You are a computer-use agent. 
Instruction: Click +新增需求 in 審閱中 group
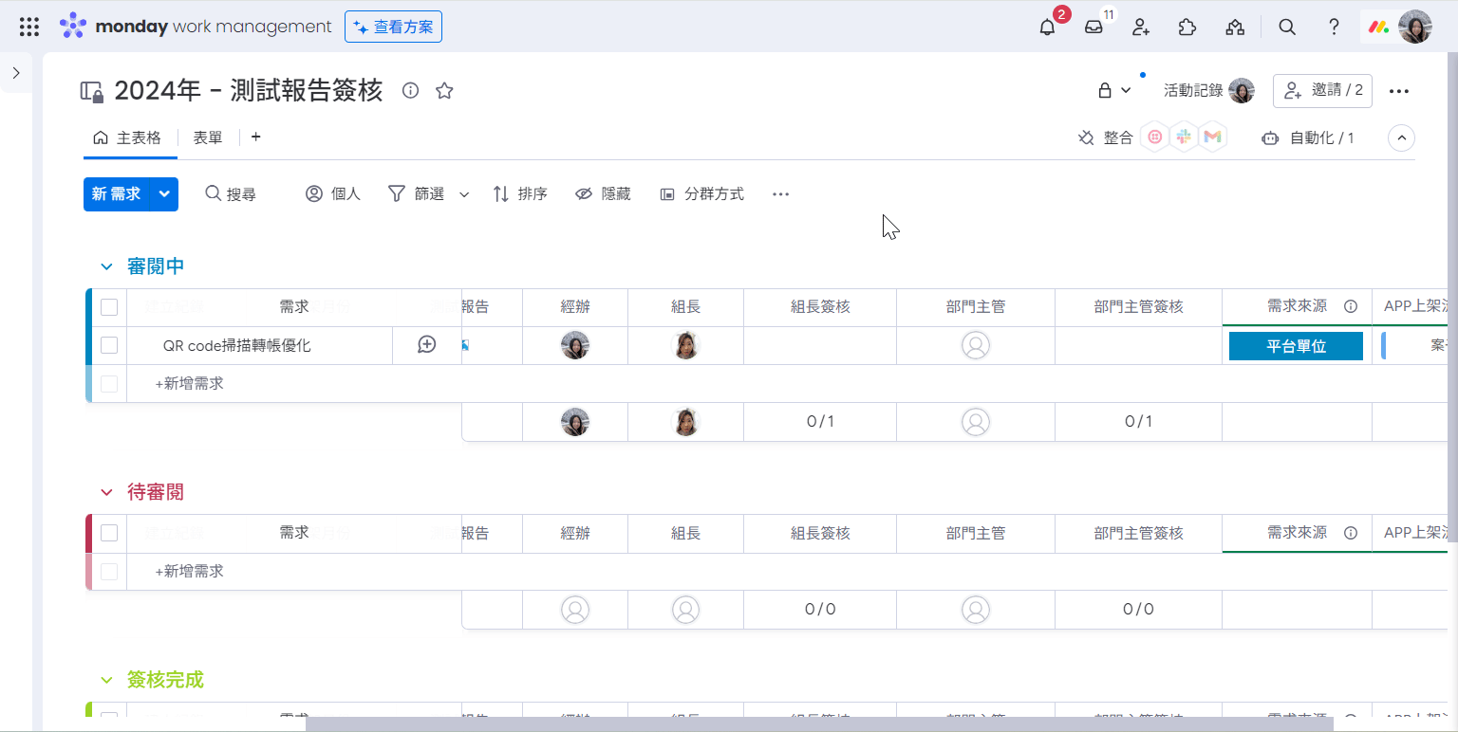click(190, 384)
